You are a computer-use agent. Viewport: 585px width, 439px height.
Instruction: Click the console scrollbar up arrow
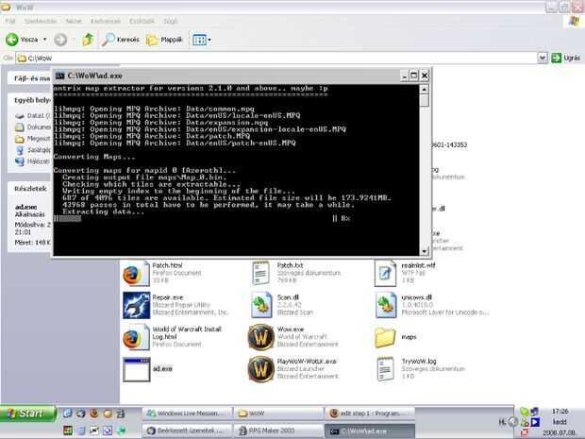pos(424,90)
